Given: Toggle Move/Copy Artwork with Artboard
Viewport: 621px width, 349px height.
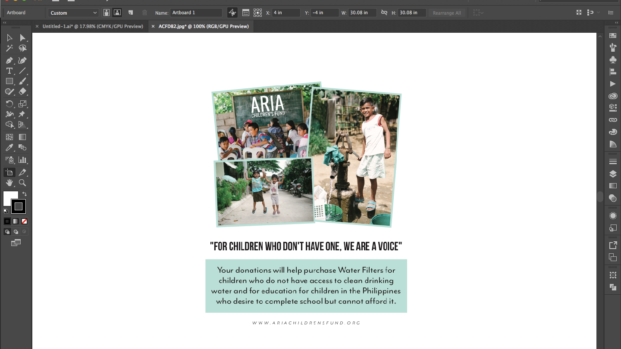Looking at the screenshot, I should tap(232, 13).
